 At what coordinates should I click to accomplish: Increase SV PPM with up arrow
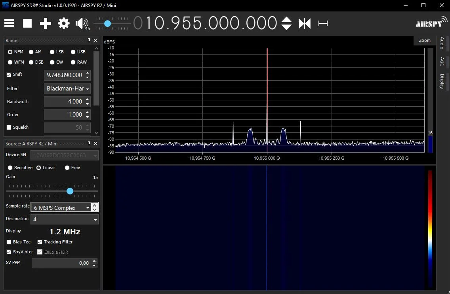pos(94,261)
